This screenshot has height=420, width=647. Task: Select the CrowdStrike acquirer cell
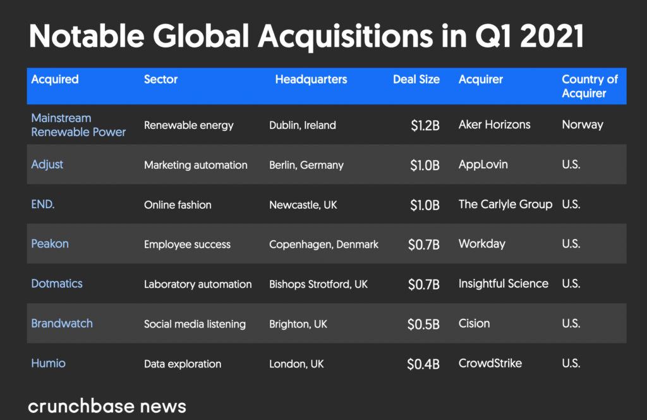coord(490,363)
